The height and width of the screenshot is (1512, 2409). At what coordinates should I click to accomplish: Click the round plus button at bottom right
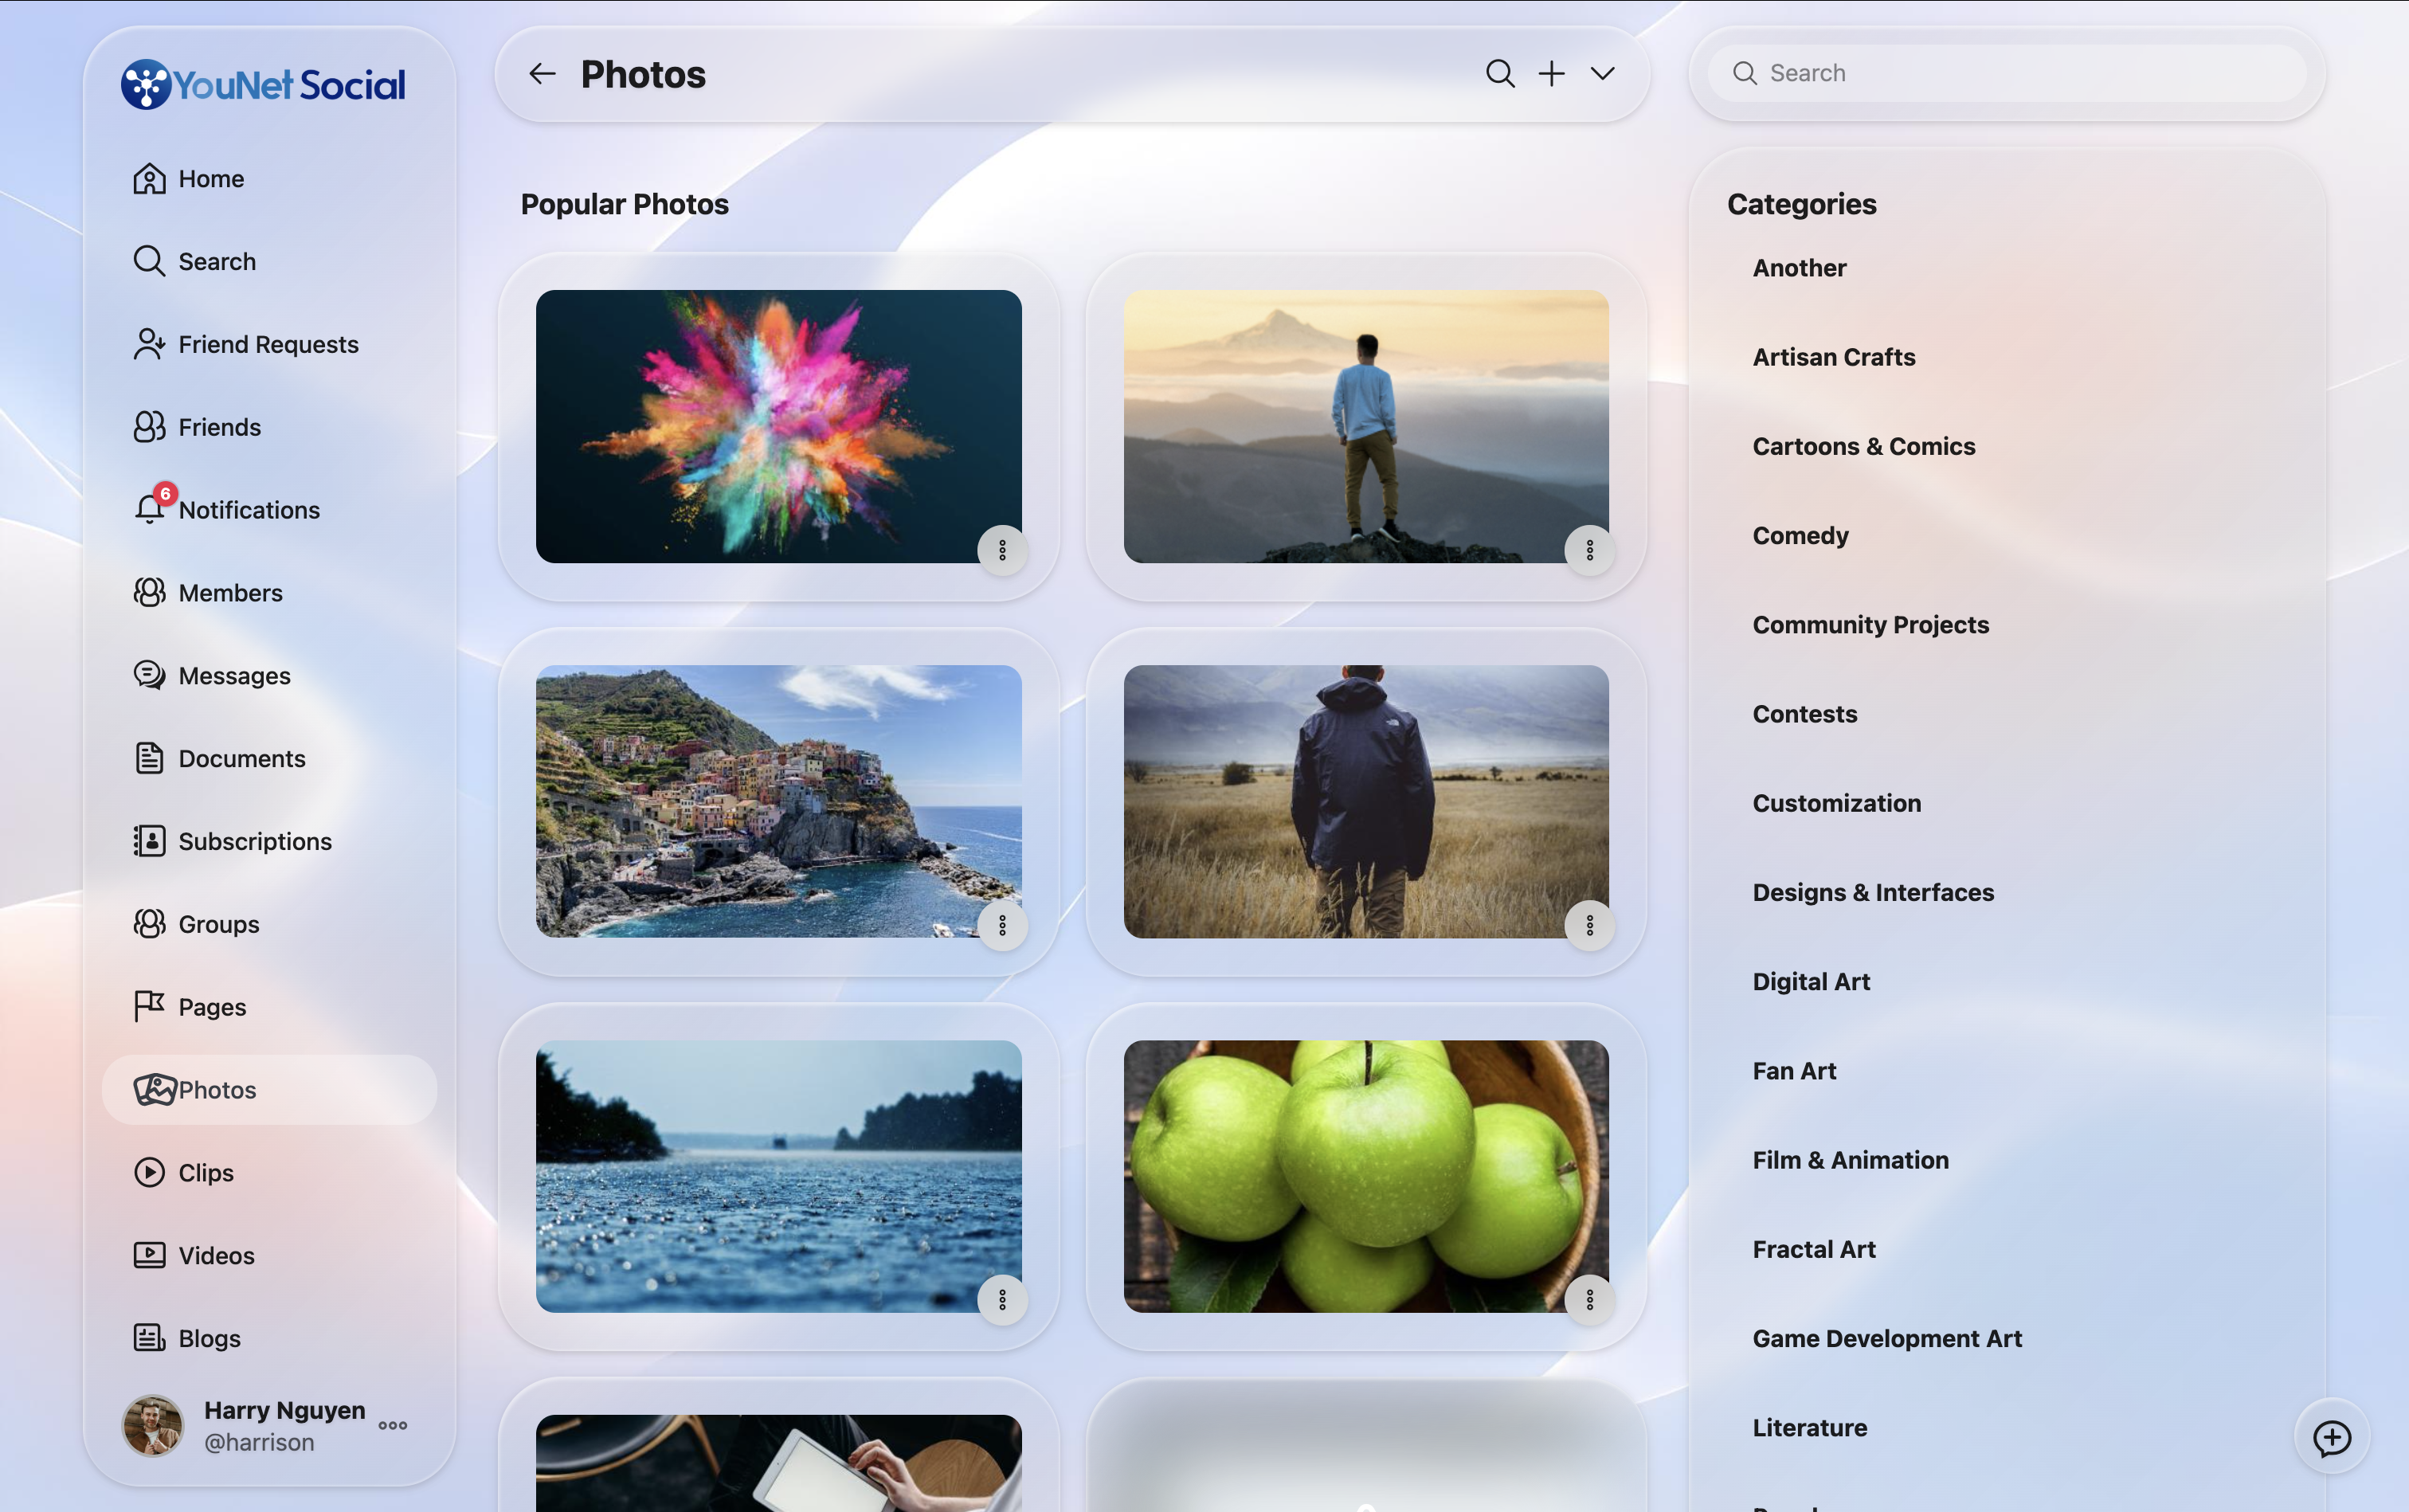coord(2331,1437)
